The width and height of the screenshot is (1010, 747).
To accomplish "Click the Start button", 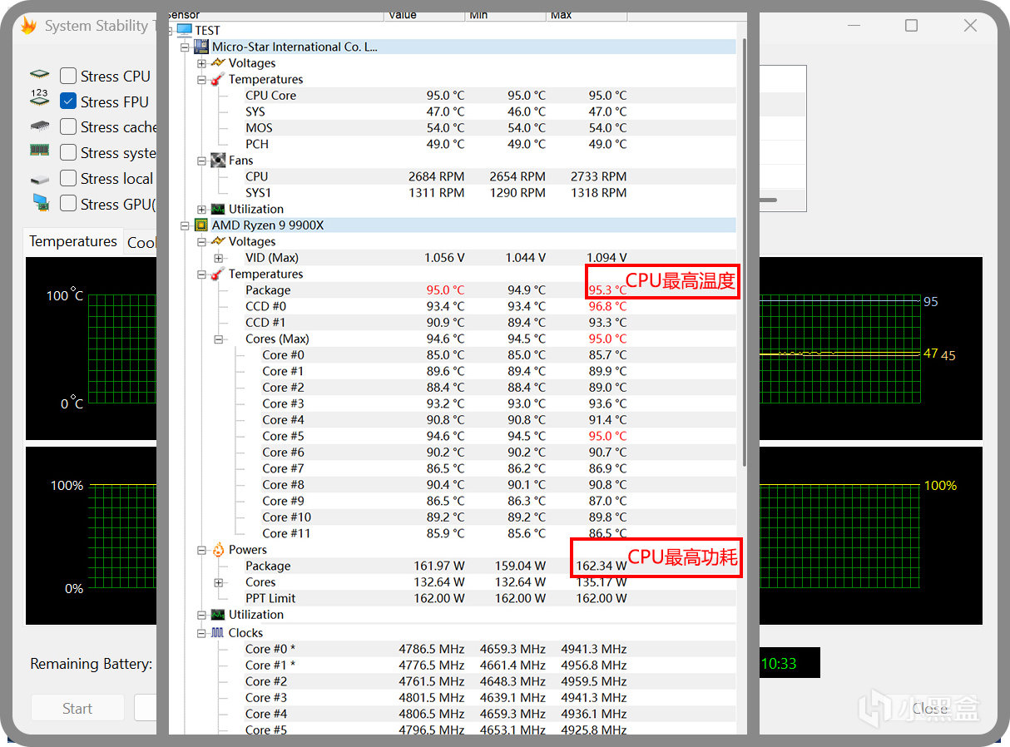I will coord(77,709).
